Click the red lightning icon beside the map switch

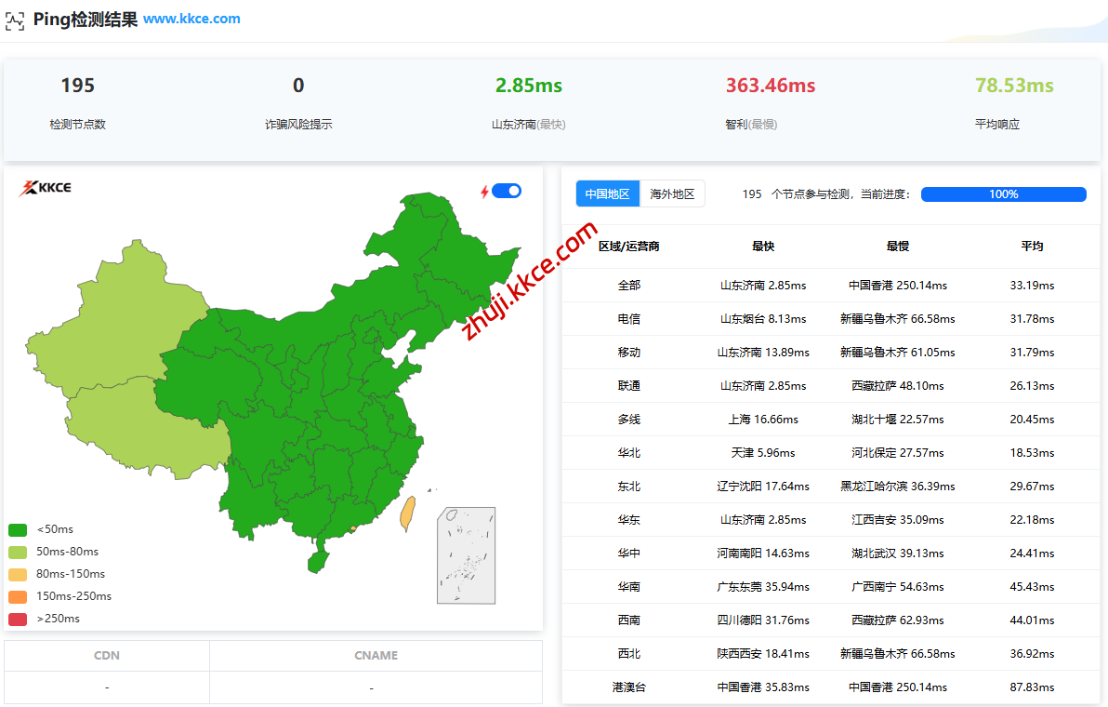point(484,190)
